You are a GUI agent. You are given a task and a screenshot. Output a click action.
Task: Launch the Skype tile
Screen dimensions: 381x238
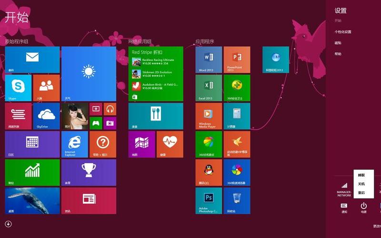[x=18, y=88]
